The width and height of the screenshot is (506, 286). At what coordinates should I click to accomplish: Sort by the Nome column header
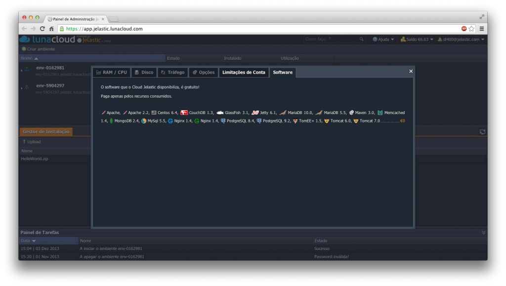91,58
